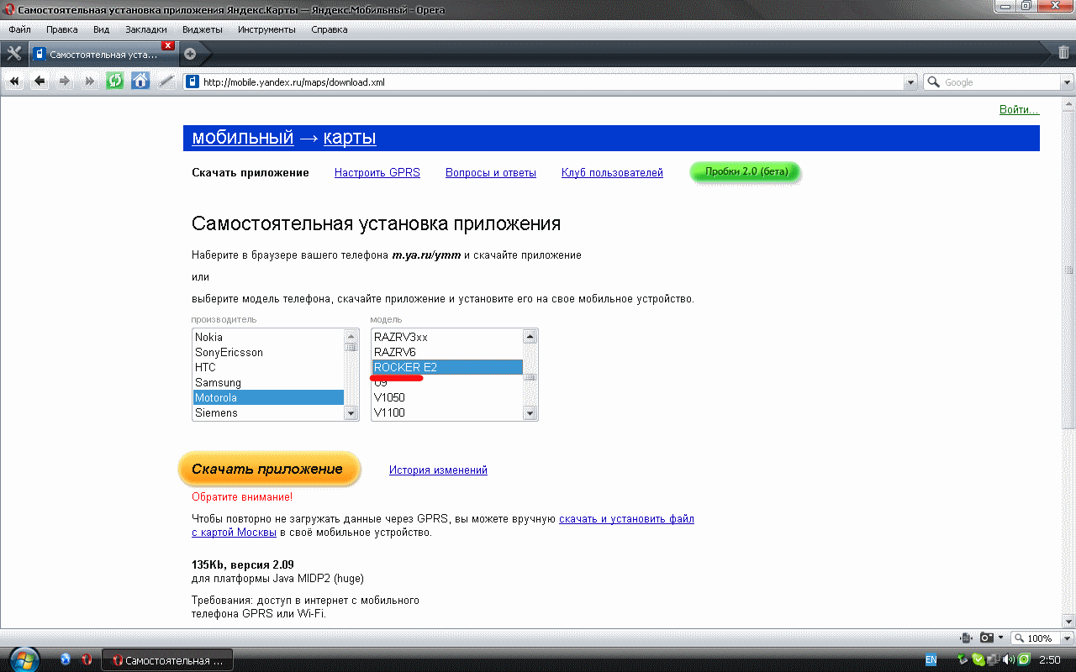Click the Rewind navigation button
Screen dimensions: 1076x672
click(x=14, y=81)
